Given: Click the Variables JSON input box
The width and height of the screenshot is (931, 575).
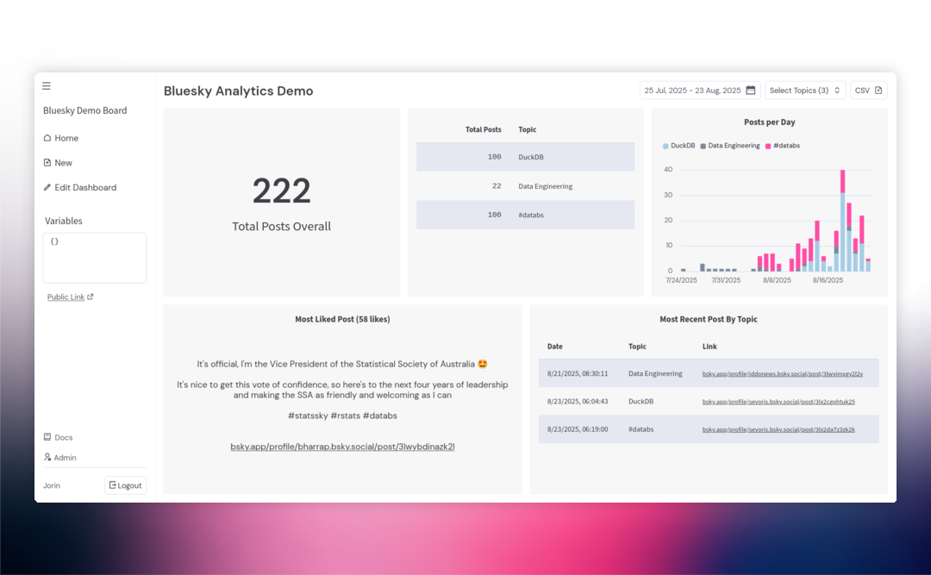Looking at the screenshot, I should tap(95, 257).
